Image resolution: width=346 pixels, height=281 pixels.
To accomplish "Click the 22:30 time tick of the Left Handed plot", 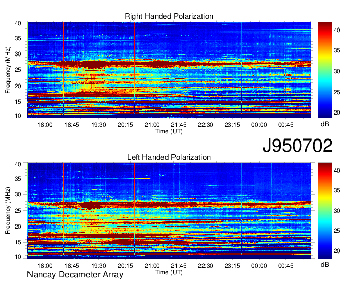I will coord(206,266).
